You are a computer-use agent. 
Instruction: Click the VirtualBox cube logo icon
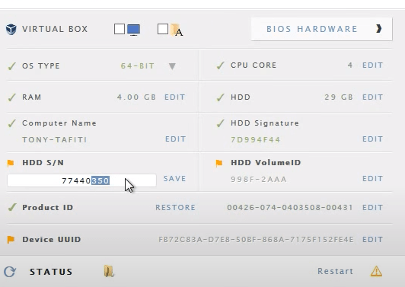(x=11, y=29)
